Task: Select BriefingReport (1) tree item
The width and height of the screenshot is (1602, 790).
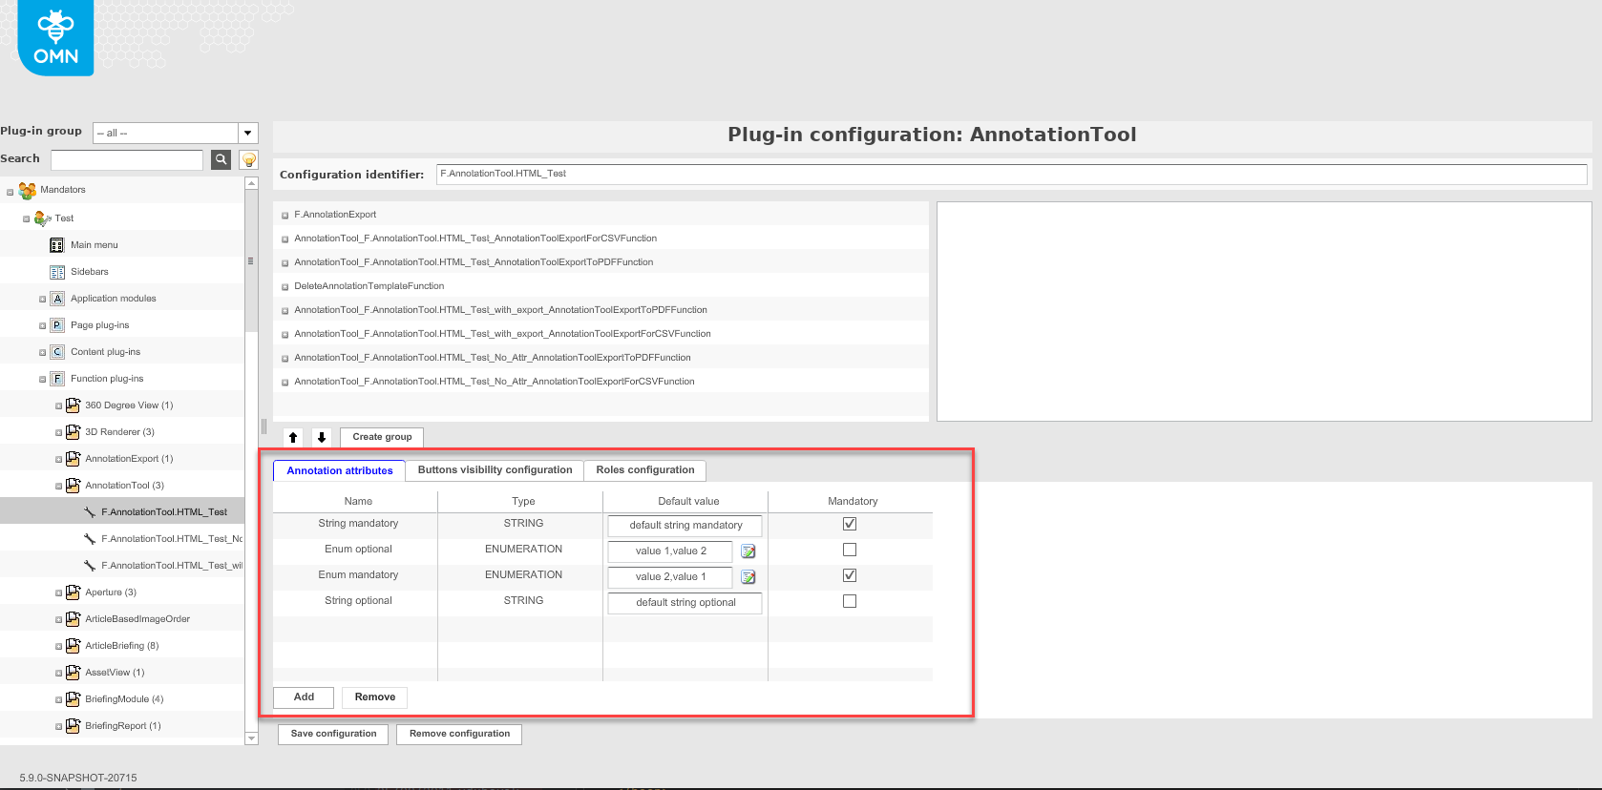Action: [123, 726]
